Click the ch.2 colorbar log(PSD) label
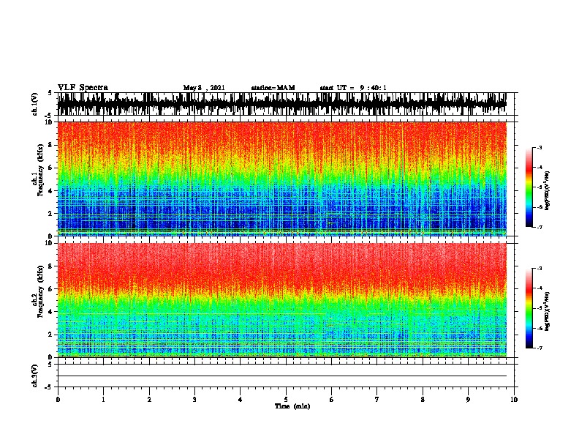The image size is (579, 448). tap(548, 311)
